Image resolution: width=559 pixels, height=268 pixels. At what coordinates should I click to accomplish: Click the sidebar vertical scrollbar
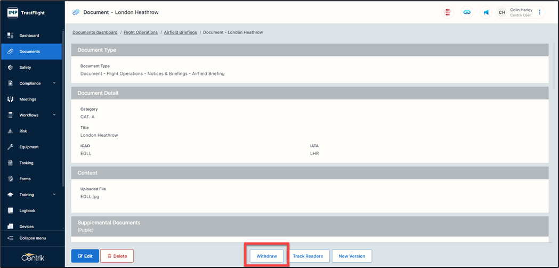[x=63, y=108]
